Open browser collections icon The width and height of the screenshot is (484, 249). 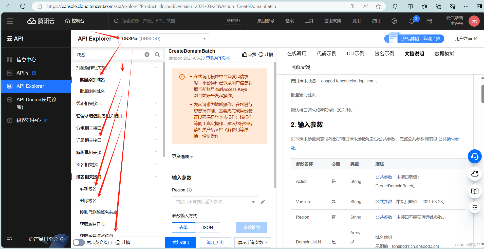coord(438,6)
